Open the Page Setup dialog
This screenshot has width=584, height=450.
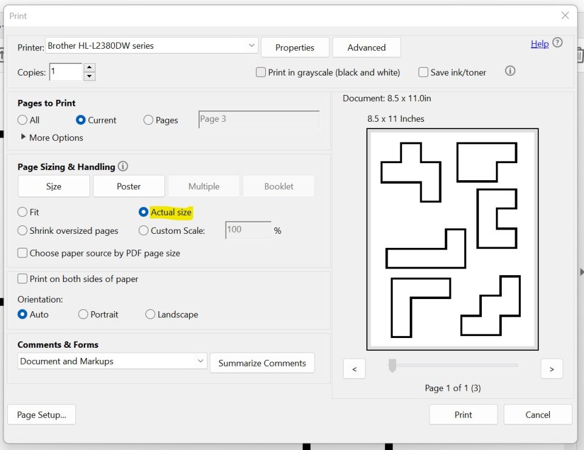tap(41, 415)
